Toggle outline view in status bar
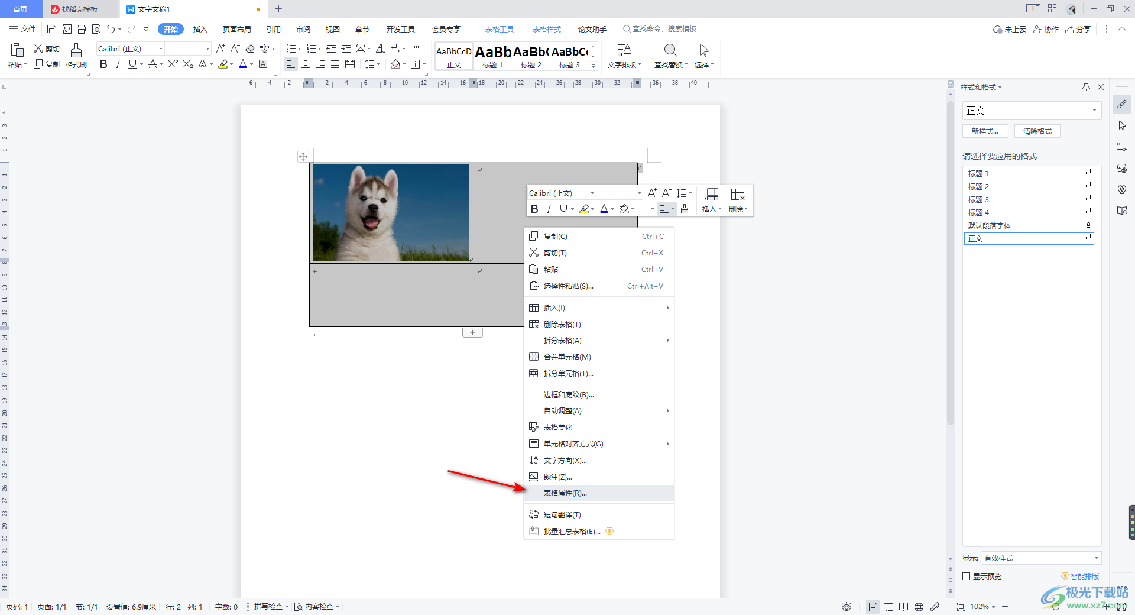Image resolution: width=1135 pixels, height=615 pixels. [888, 607]
